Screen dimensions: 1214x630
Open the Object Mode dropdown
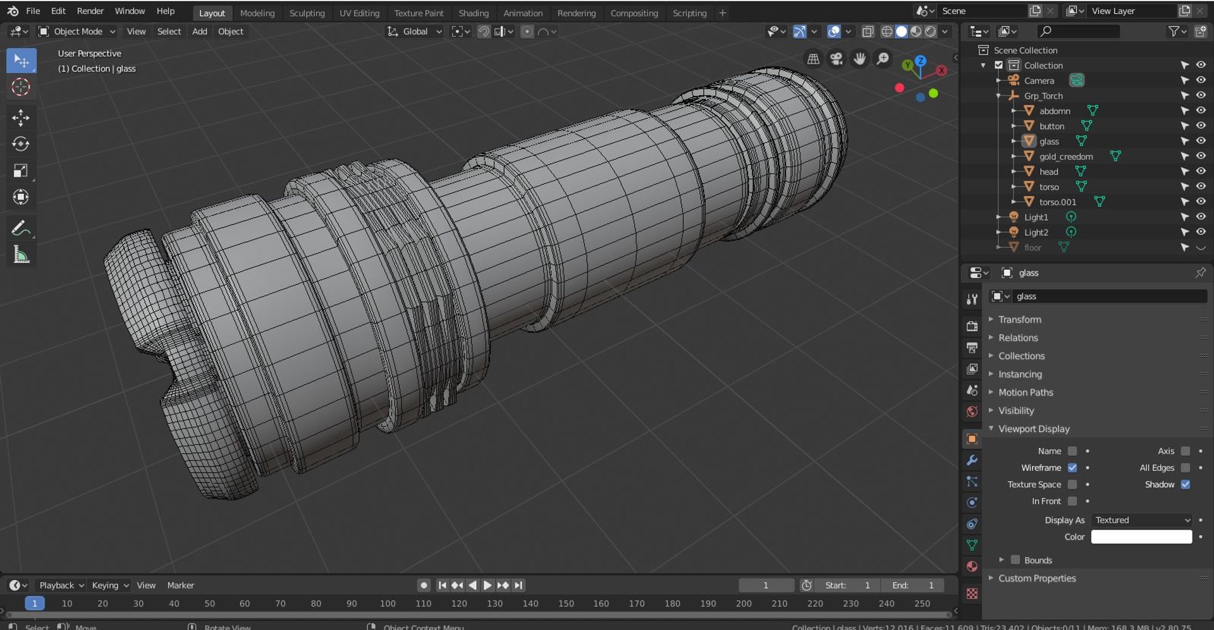77,31
